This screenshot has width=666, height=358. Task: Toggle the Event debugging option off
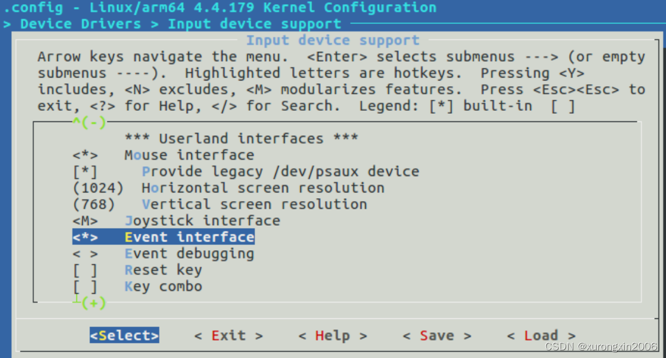pos(81,253)
